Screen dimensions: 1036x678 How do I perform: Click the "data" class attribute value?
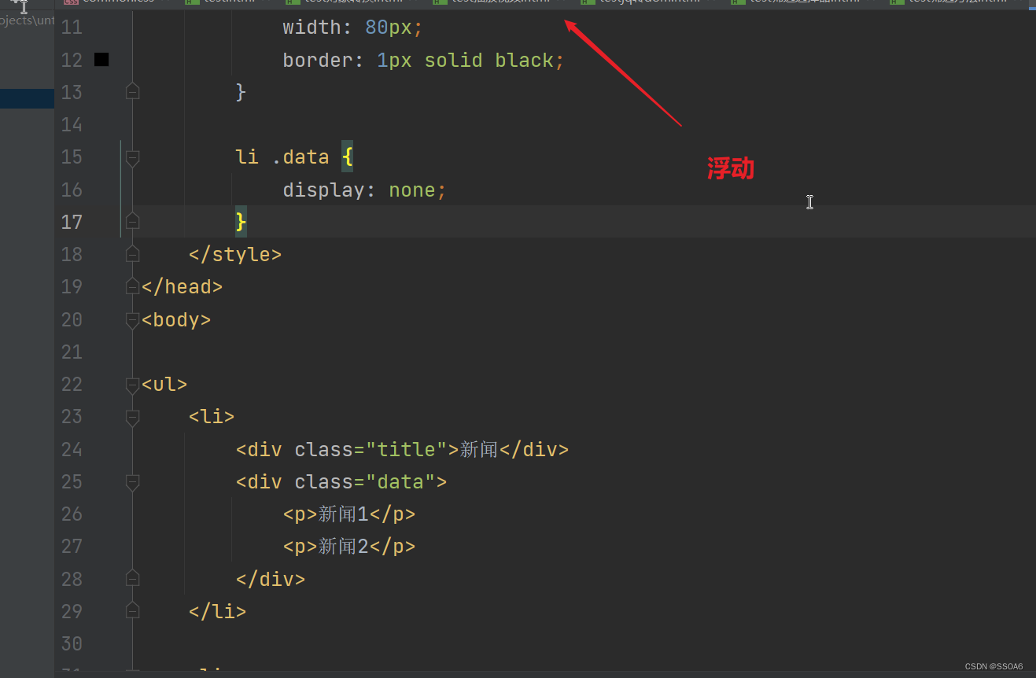[x=401, y=481]
